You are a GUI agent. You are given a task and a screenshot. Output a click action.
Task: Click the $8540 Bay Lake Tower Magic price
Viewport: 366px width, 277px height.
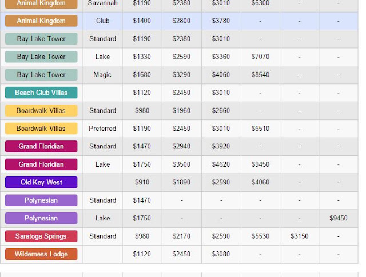pos(260,75)
